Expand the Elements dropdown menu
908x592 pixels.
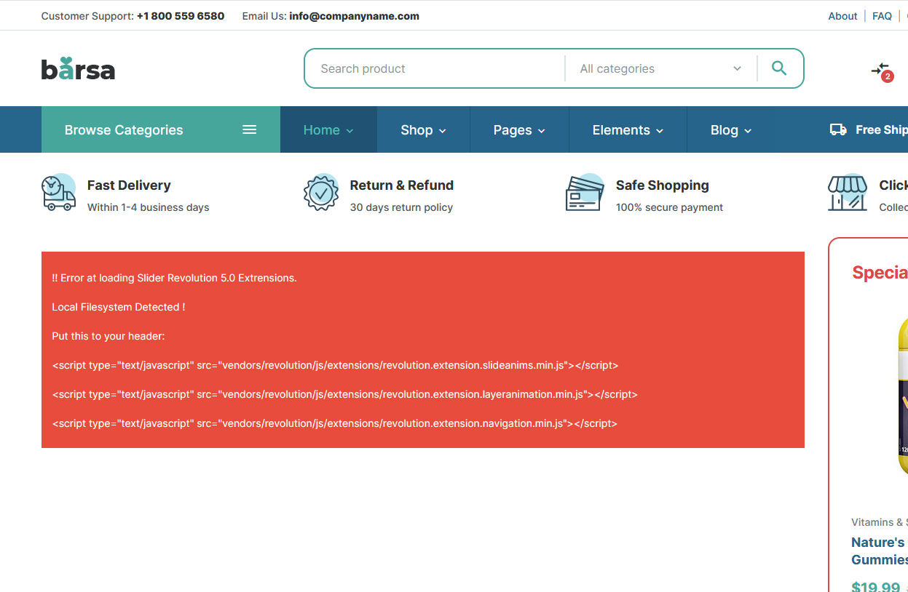click(628, 130)
